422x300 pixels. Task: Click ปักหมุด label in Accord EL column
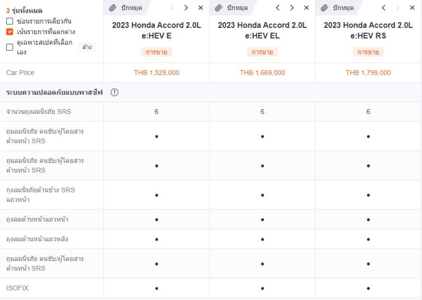coord(237,8)
